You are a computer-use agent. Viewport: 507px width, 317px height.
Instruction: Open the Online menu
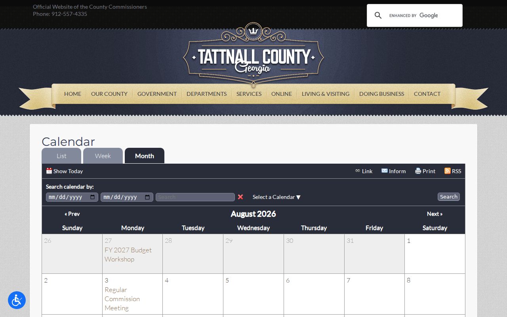click(282, 94)
